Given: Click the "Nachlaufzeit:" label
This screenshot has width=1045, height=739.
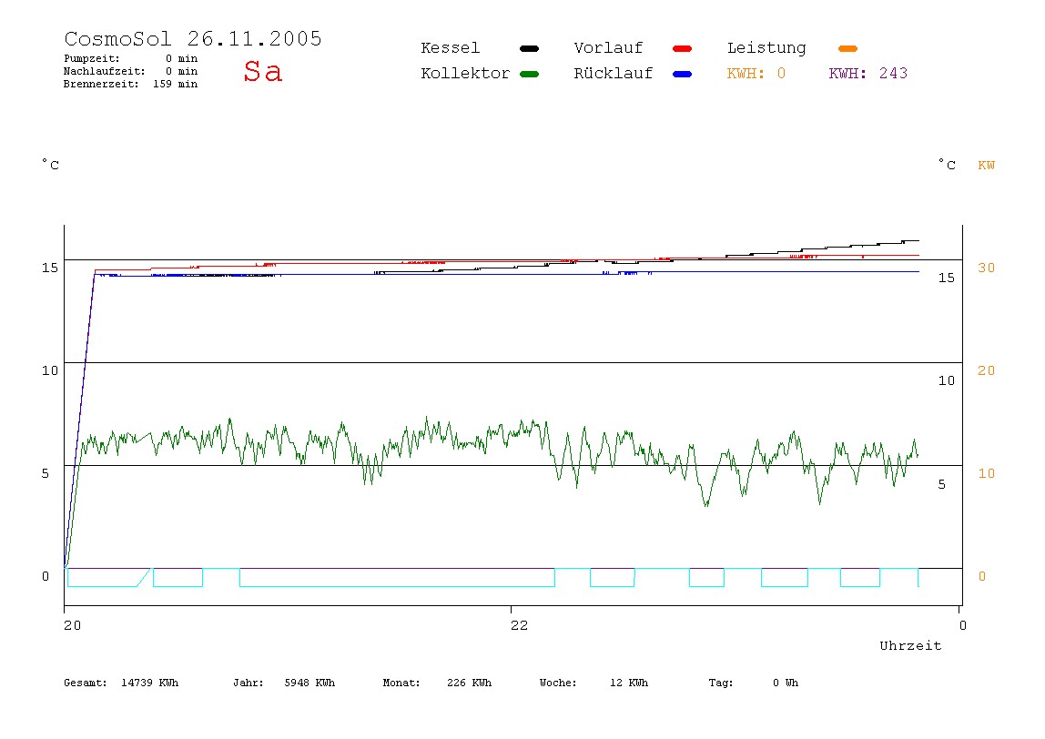Looking at the screenshot, I should coord(105,71).
